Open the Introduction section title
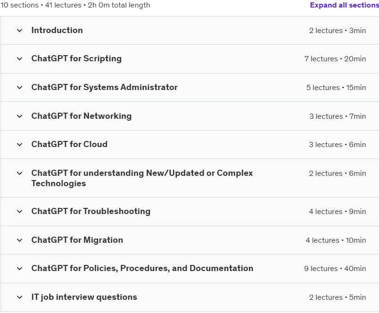 point(57,30)
